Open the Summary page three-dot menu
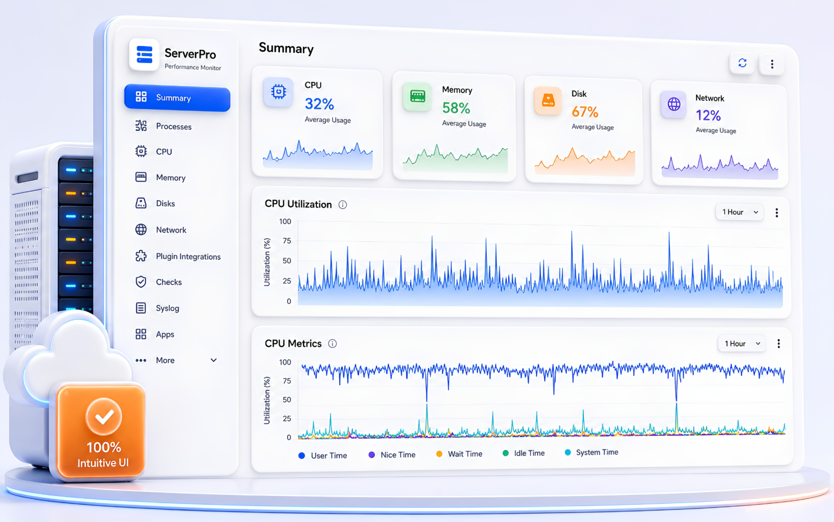 click(772, 64)
